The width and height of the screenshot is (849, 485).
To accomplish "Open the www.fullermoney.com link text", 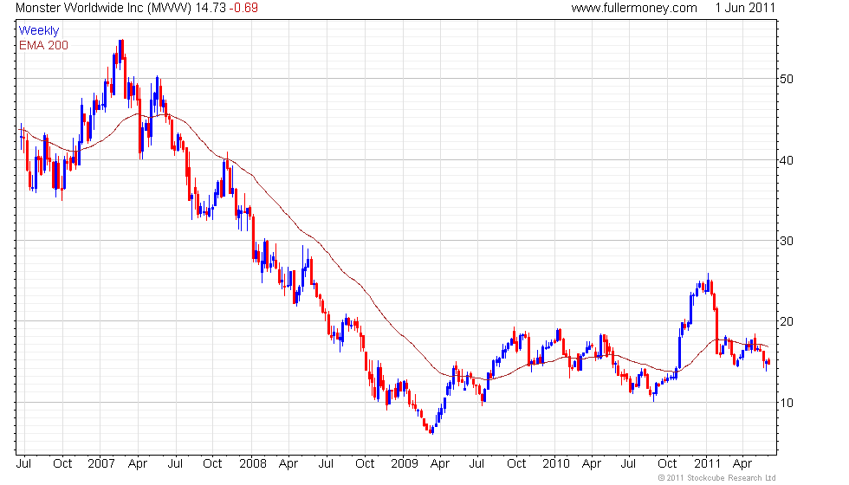I will coord(634,8).
